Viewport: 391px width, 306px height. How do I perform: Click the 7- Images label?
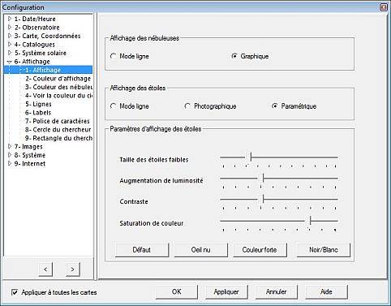(x=28, y=147)
